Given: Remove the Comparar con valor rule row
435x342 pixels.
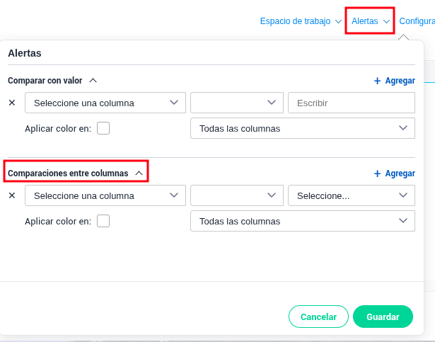Looking at the screenshot, I should 12,103.
